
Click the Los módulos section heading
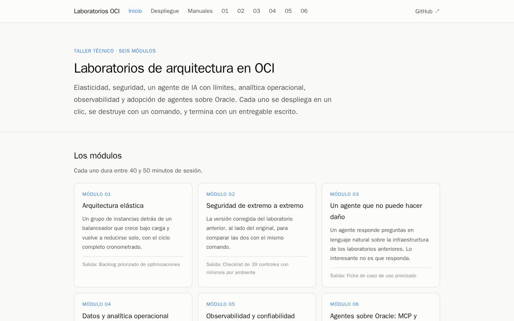[x=98, y=156]
